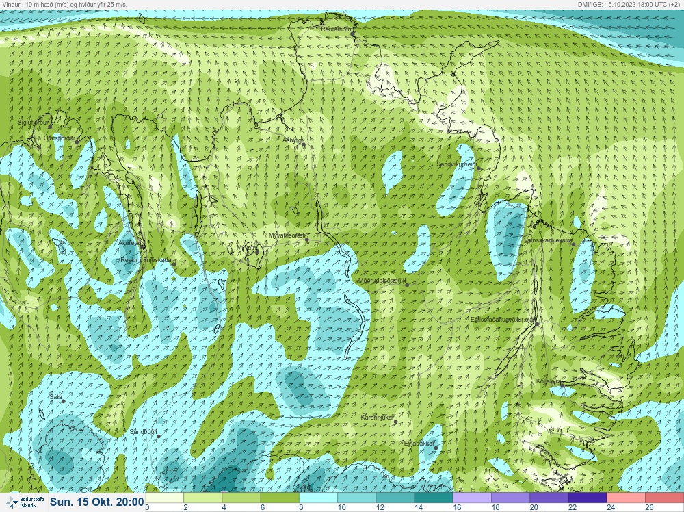This screenshot has height=512, width=684.
Task: Select the Sandvíkurheiði station label
Action: pos(458,164)
